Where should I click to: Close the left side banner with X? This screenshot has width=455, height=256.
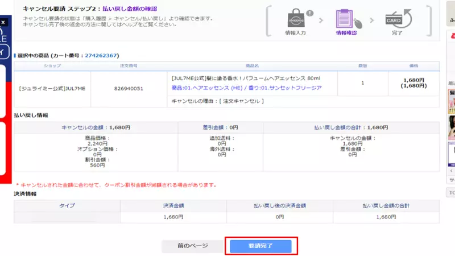click(3, 23)
